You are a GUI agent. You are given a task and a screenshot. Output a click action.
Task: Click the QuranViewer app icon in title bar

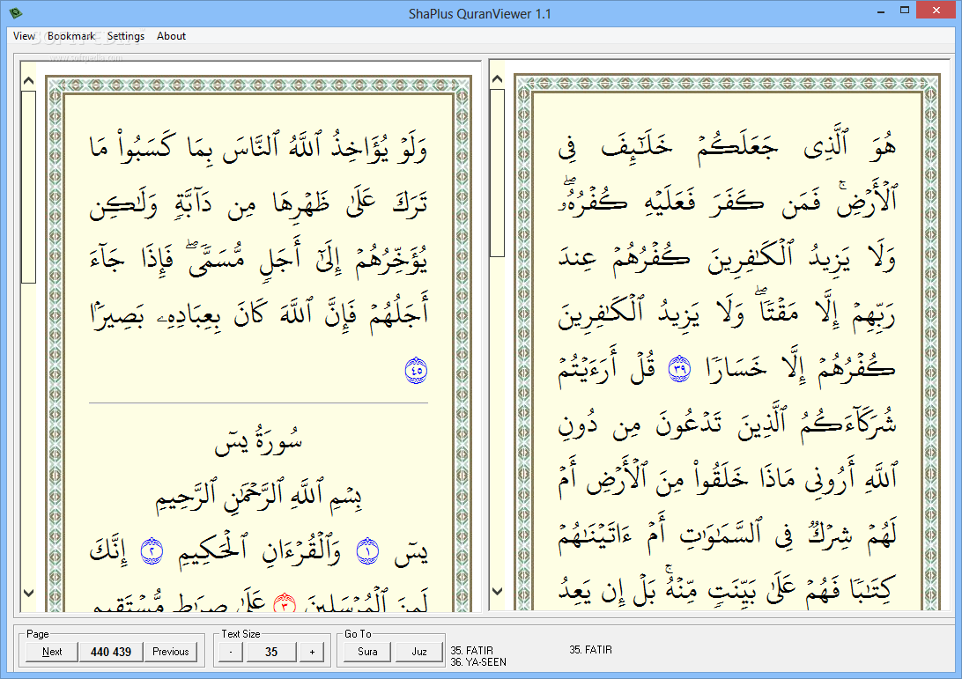[15, 12]
